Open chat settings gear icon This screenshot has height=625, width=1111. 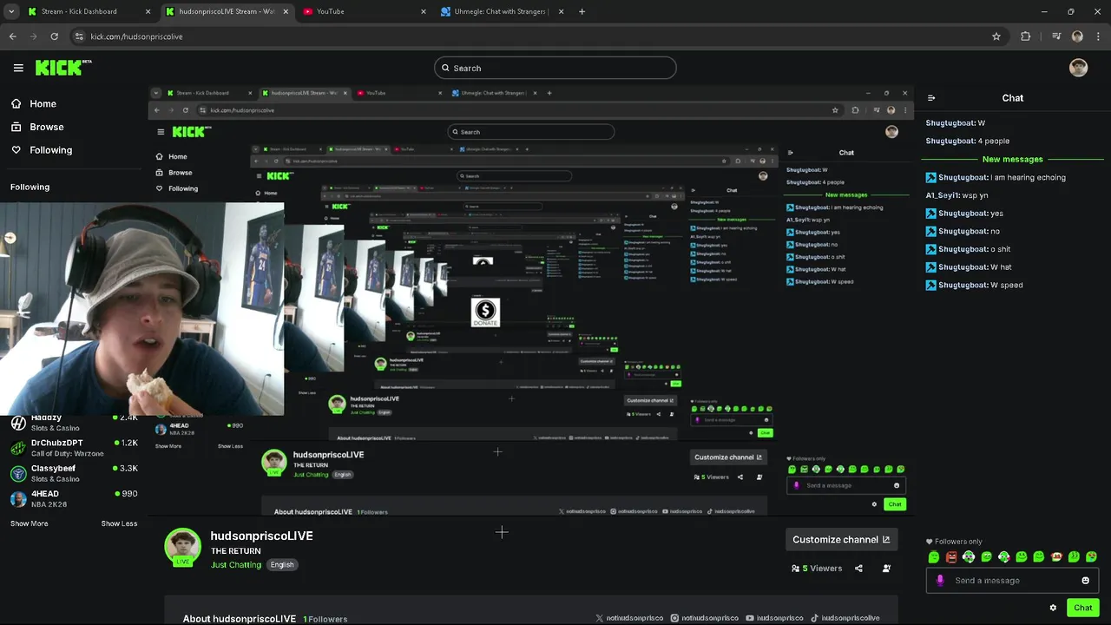tap(1053, 608)
